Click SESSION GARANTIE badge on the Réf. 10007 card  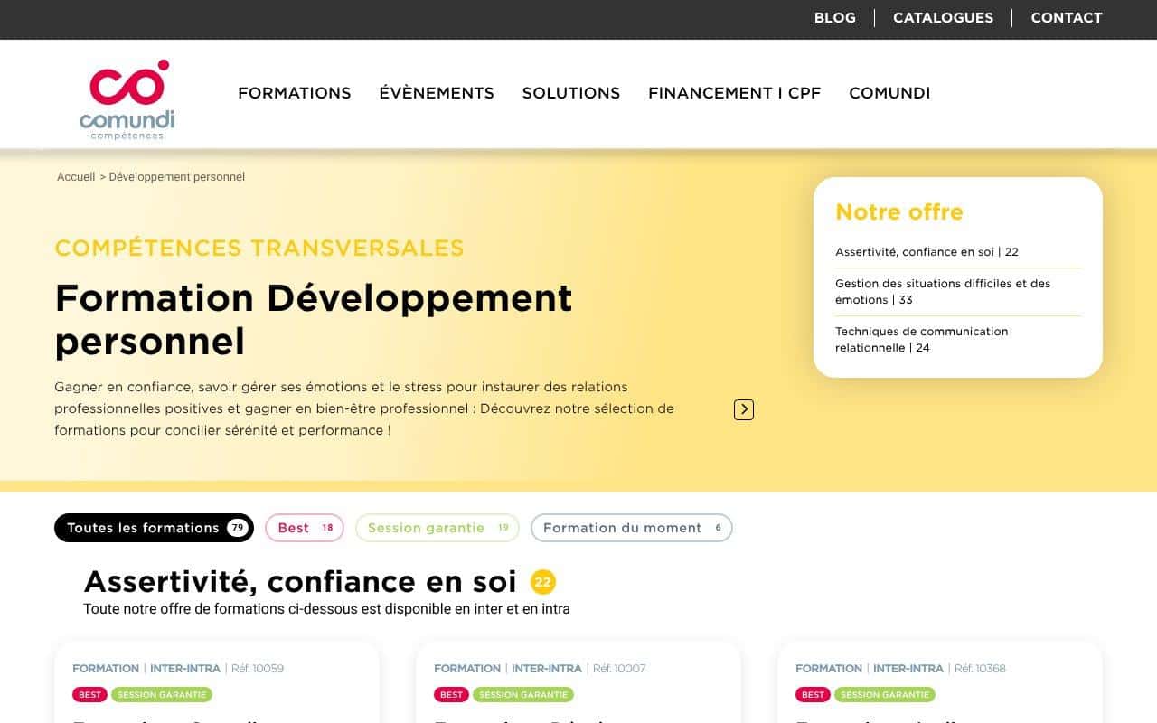(x=523, y=695)
